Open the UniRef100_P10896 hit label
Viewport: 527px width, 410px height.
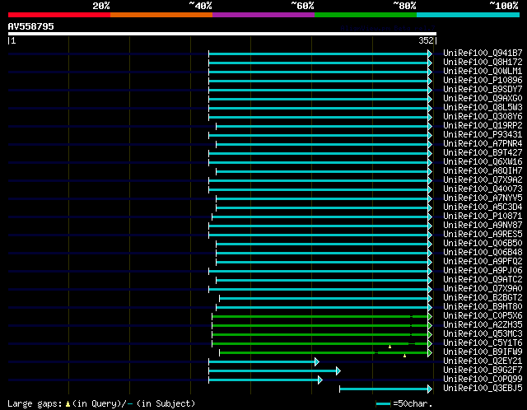(483, 81)
